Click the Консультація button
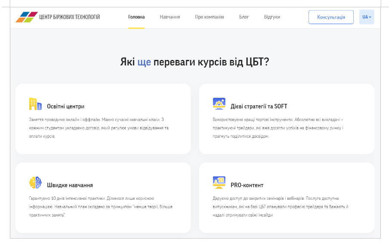Screen dimensions: 392x242 point(331,17)
